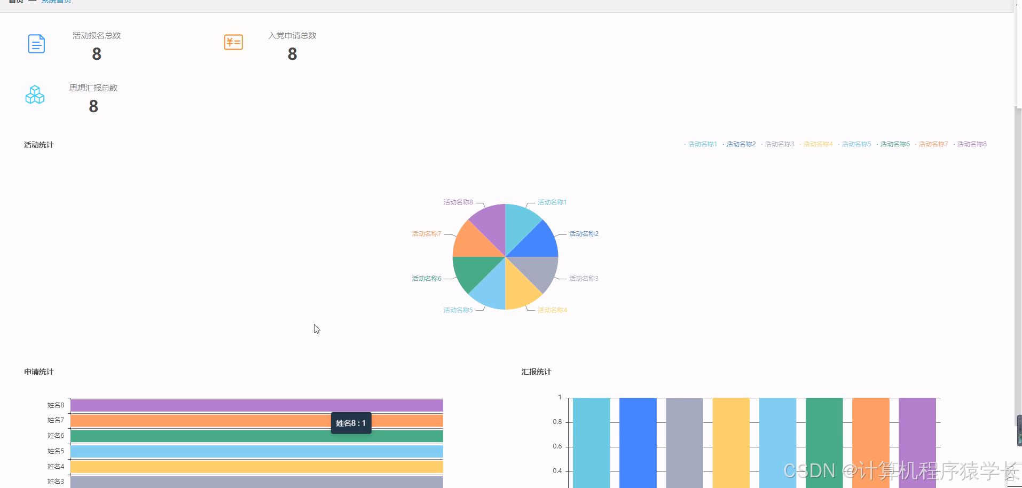The image size is (1022, 488).
Task: Select the blue 活动名称2 pie slice
Action: click(538, 243)
